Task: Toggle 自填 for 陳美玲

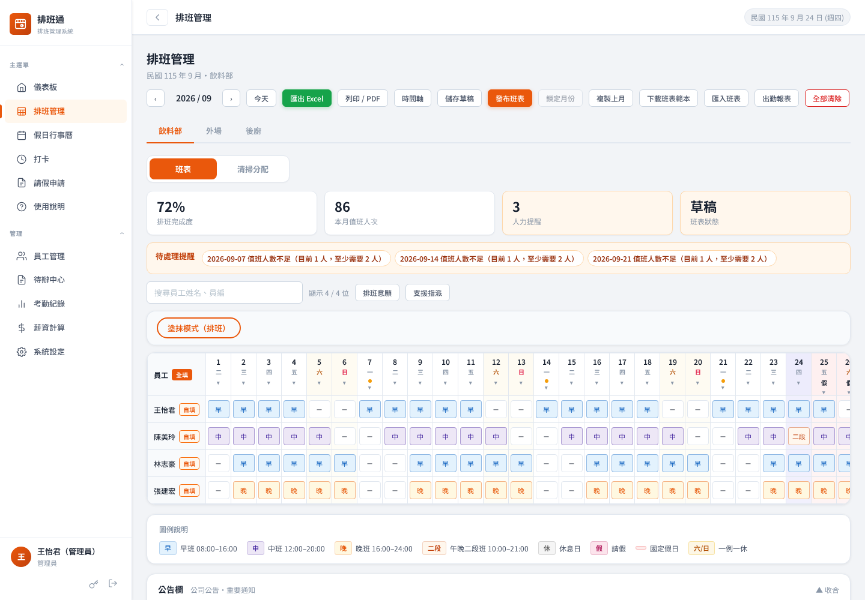Action: click(x=189, y=437)
